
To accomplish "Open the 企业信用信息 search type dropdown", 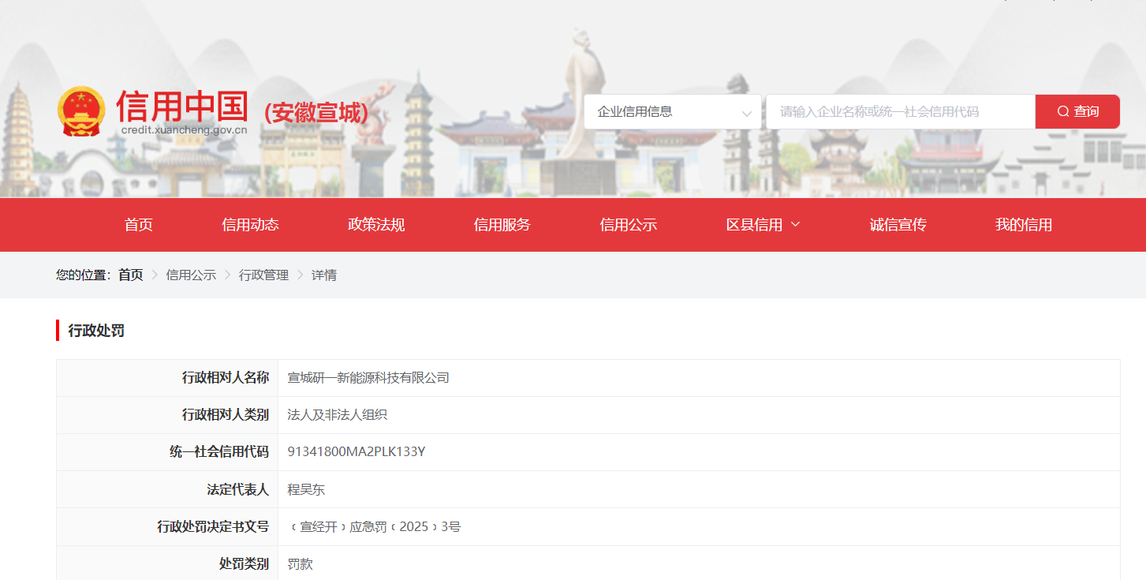I will [x=673, y=112].
